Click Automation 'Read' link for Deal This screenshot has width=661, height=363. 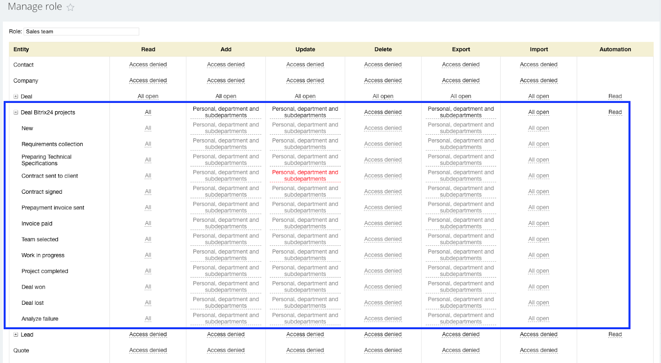(615, 96)
